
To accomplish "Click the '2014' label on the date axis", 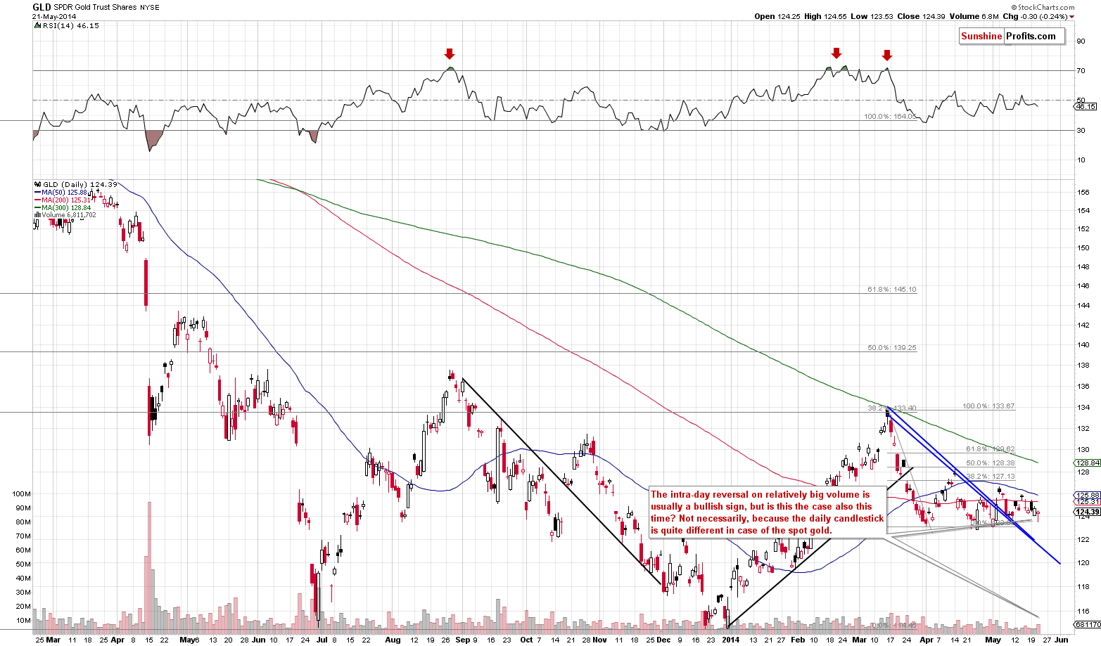I will pos(731,640).
